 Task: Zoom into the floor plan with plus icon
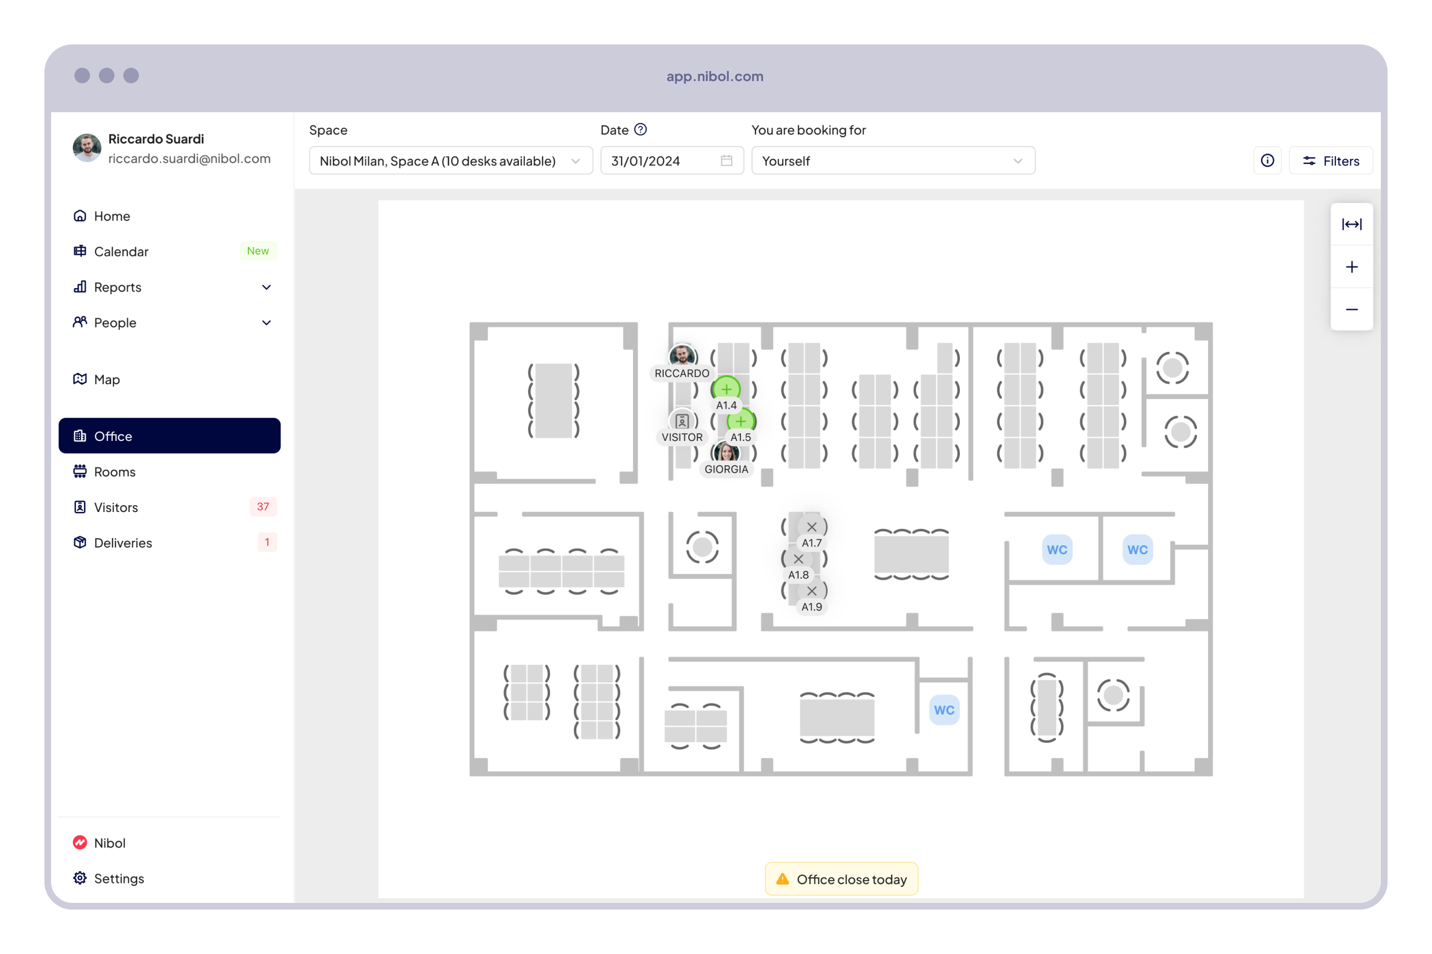pos(1351,267)
